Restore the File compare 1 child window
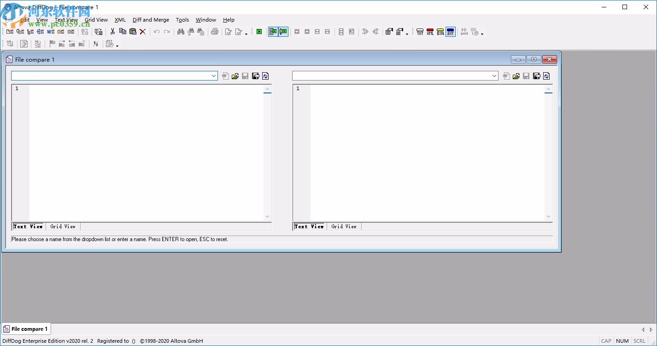 pos(534,59)
